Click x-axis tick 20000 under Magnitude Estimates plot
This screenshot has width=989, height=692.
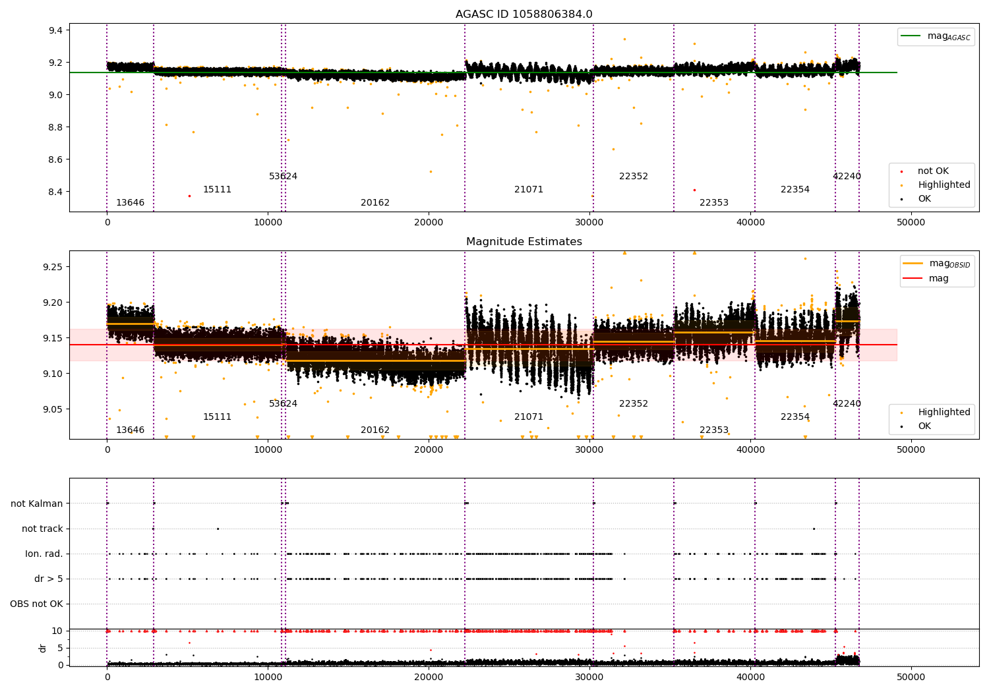429,450
